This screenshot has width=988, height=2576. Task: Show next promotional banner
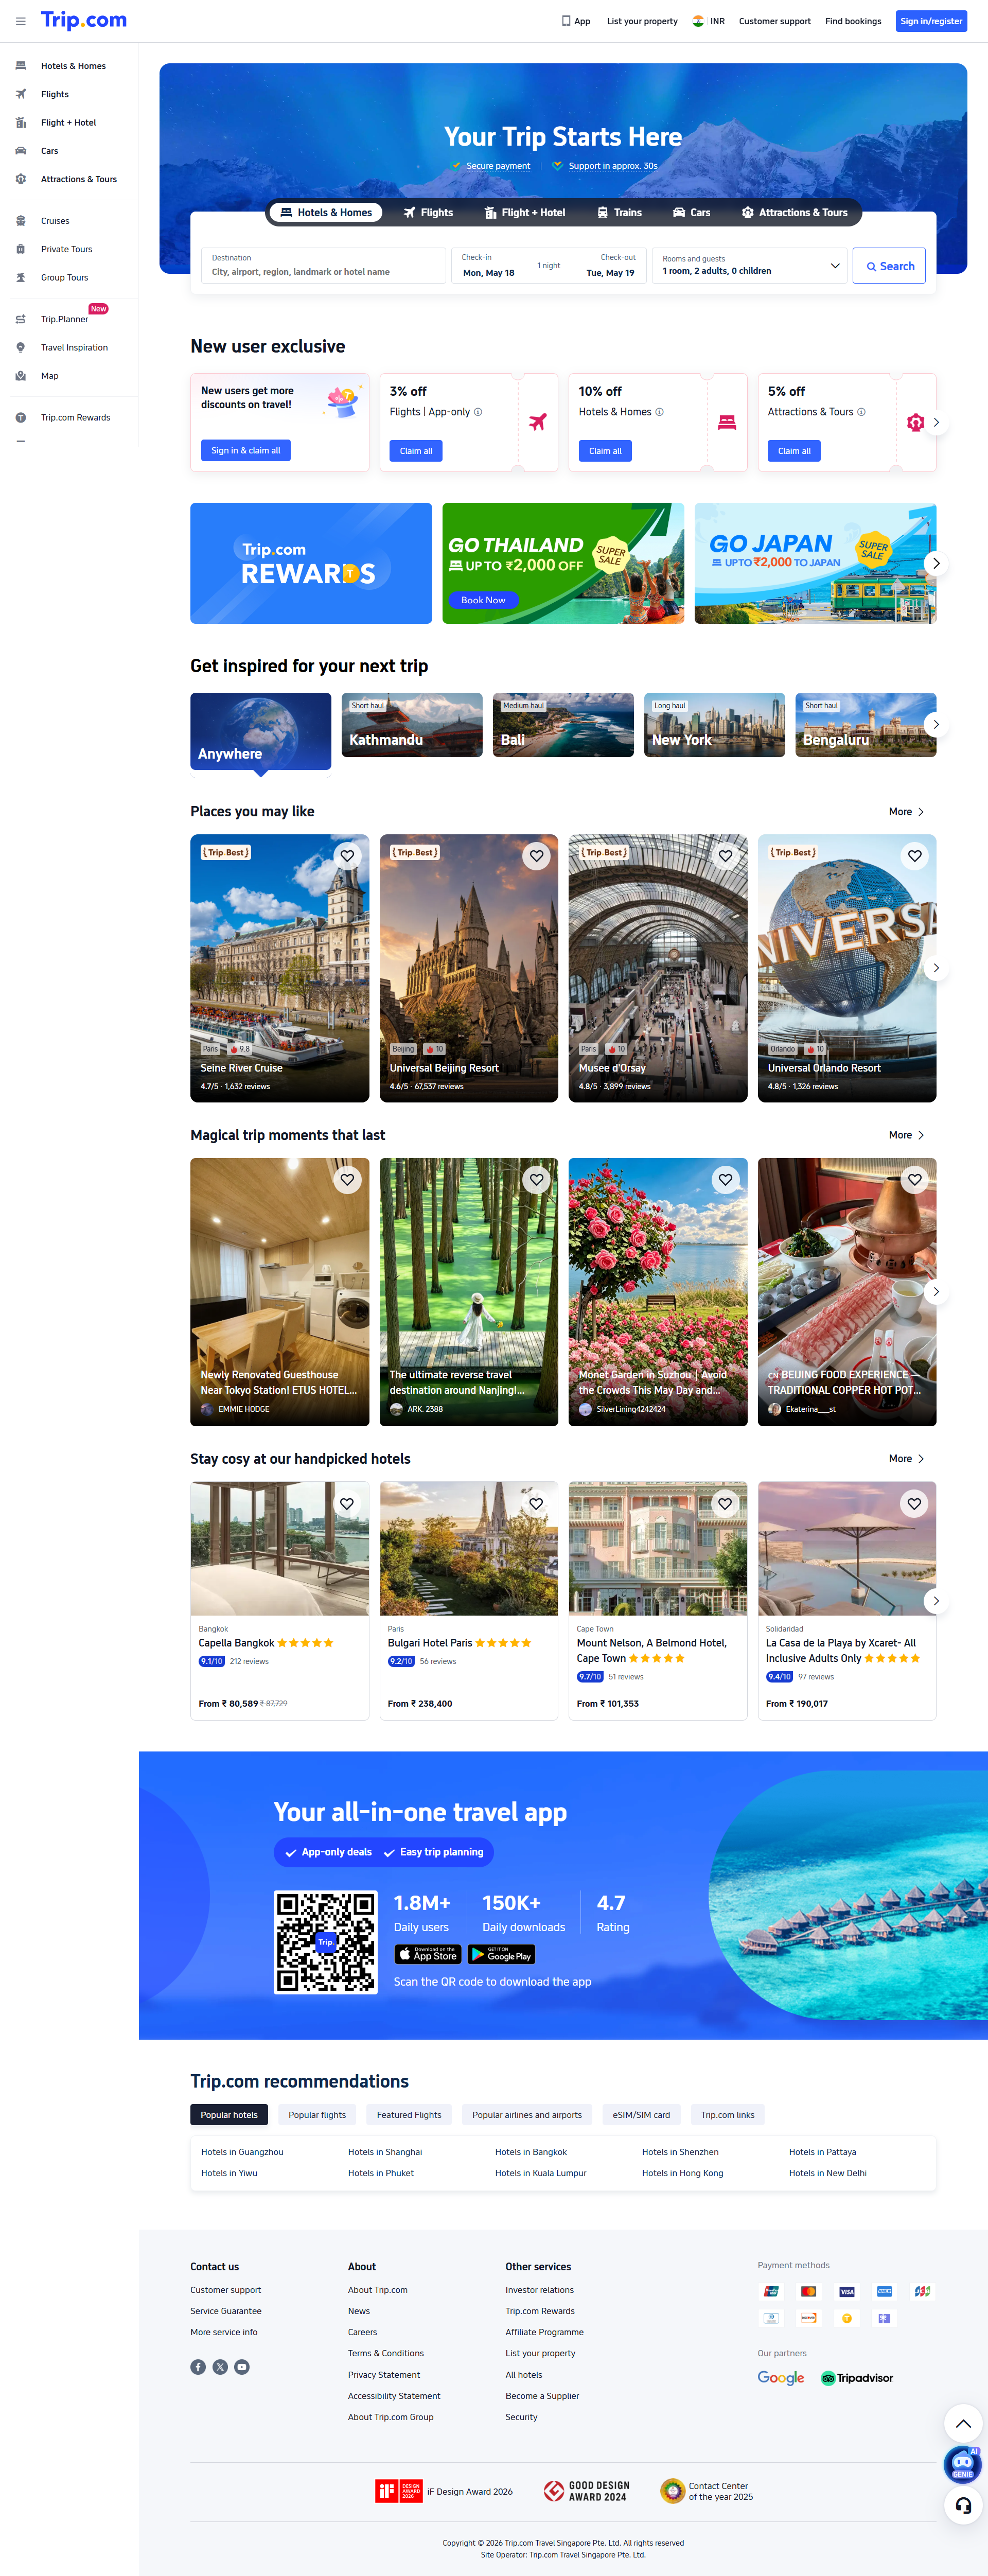click(x=936, y=564)
